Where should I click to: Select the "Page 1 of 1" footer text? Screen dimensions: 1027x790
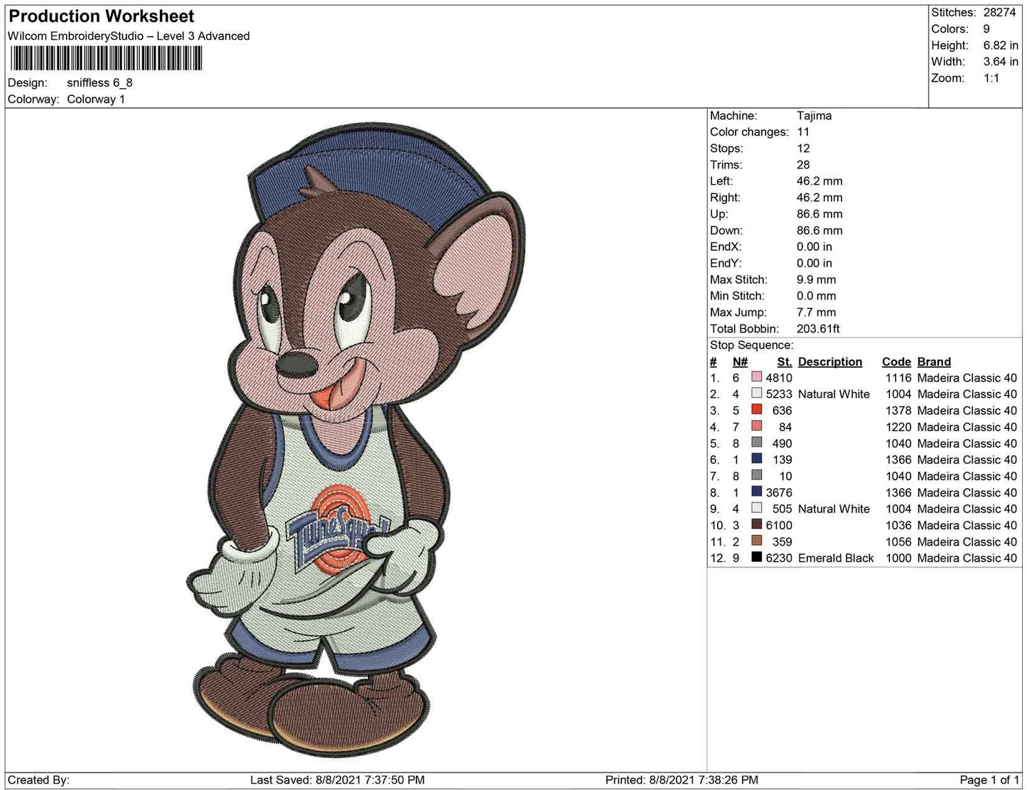pyautogui.click(x=989, y=779)
